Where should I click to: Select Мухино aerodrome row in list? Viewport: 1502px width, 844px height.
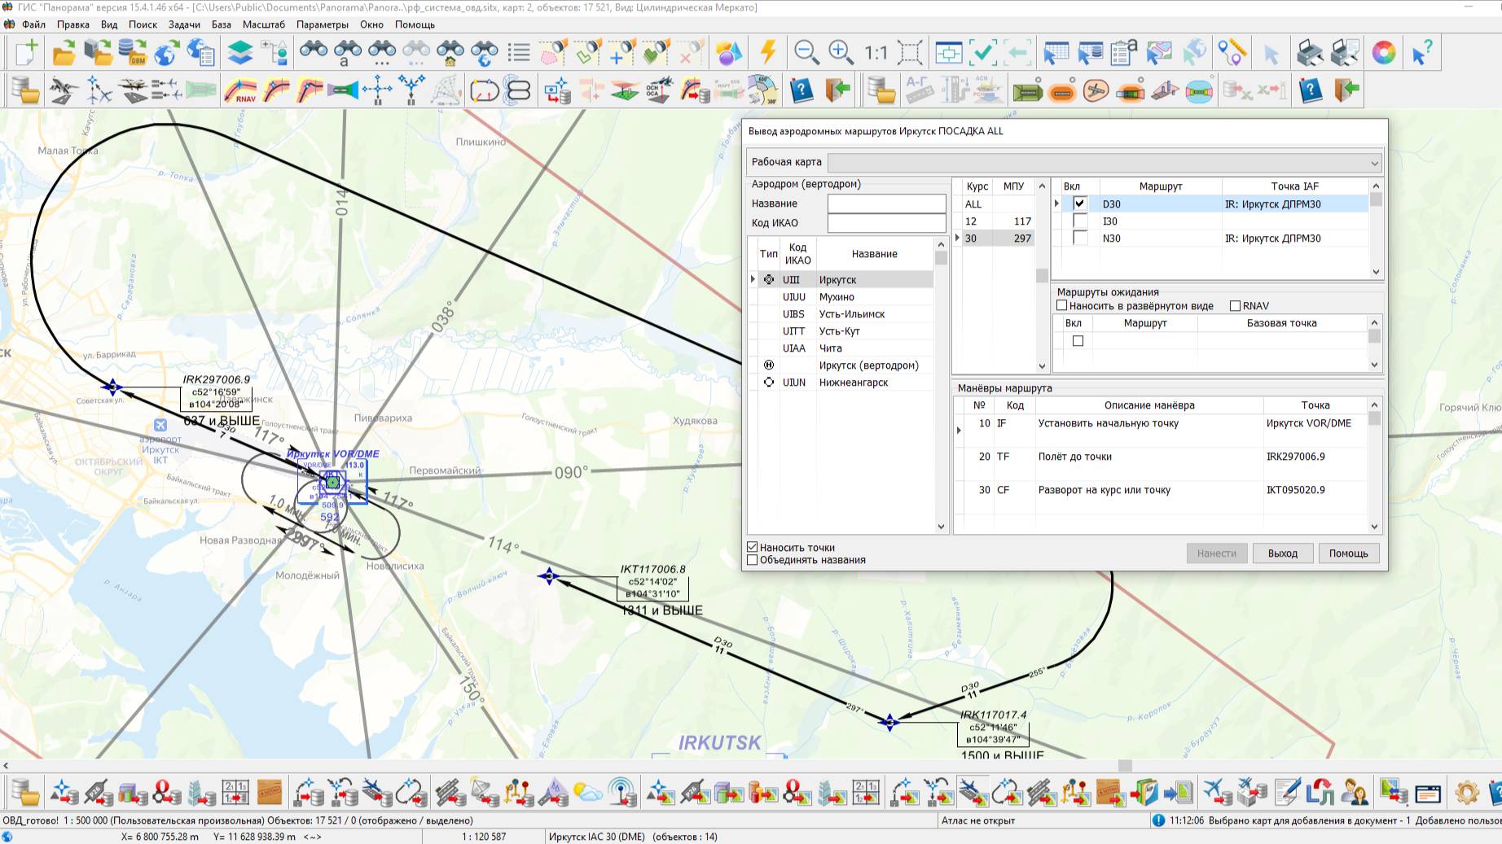coord(837,297)
